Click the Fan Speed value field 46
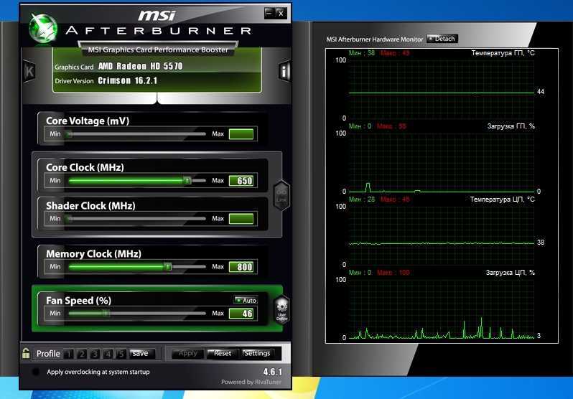The image size is (573, 399). (x=241, y=313)
